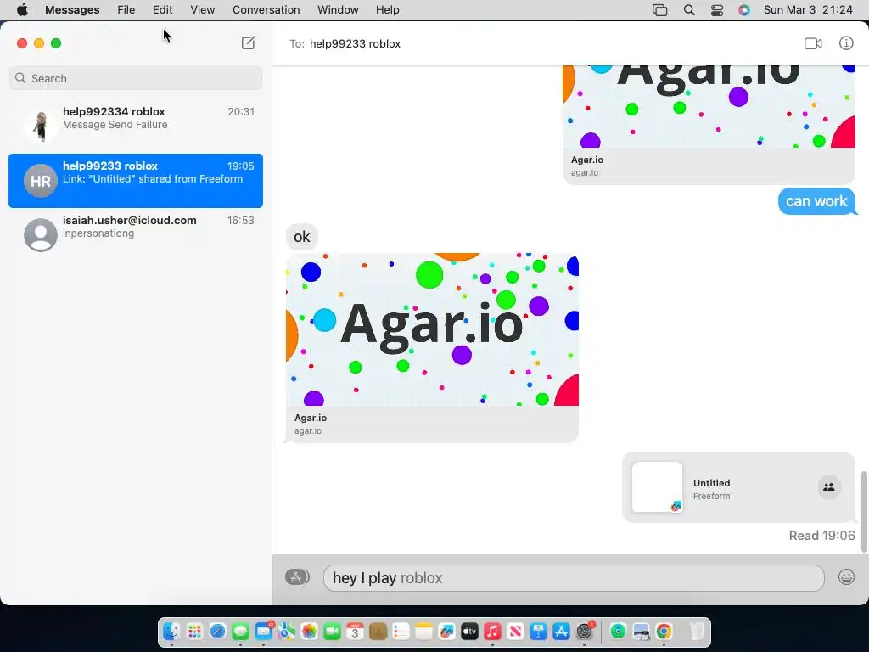Click the 'can work' message bubble
This screenshot has height=652, width=869.
pos(817,201)
